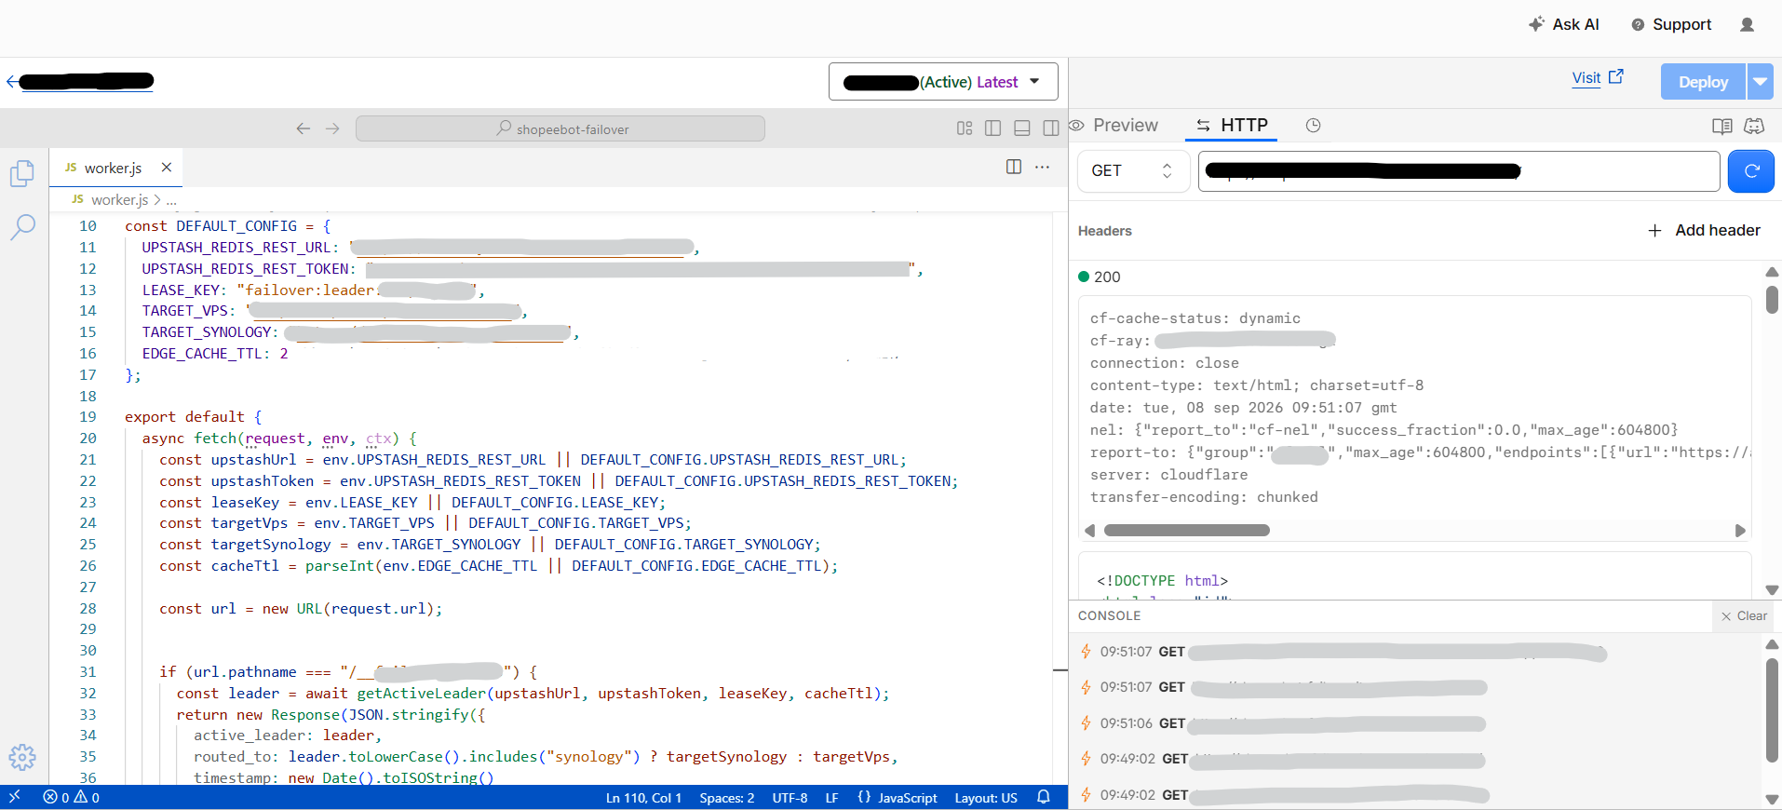
Task: Click the console vertical scrollbar
Action: pos(1772,712)
